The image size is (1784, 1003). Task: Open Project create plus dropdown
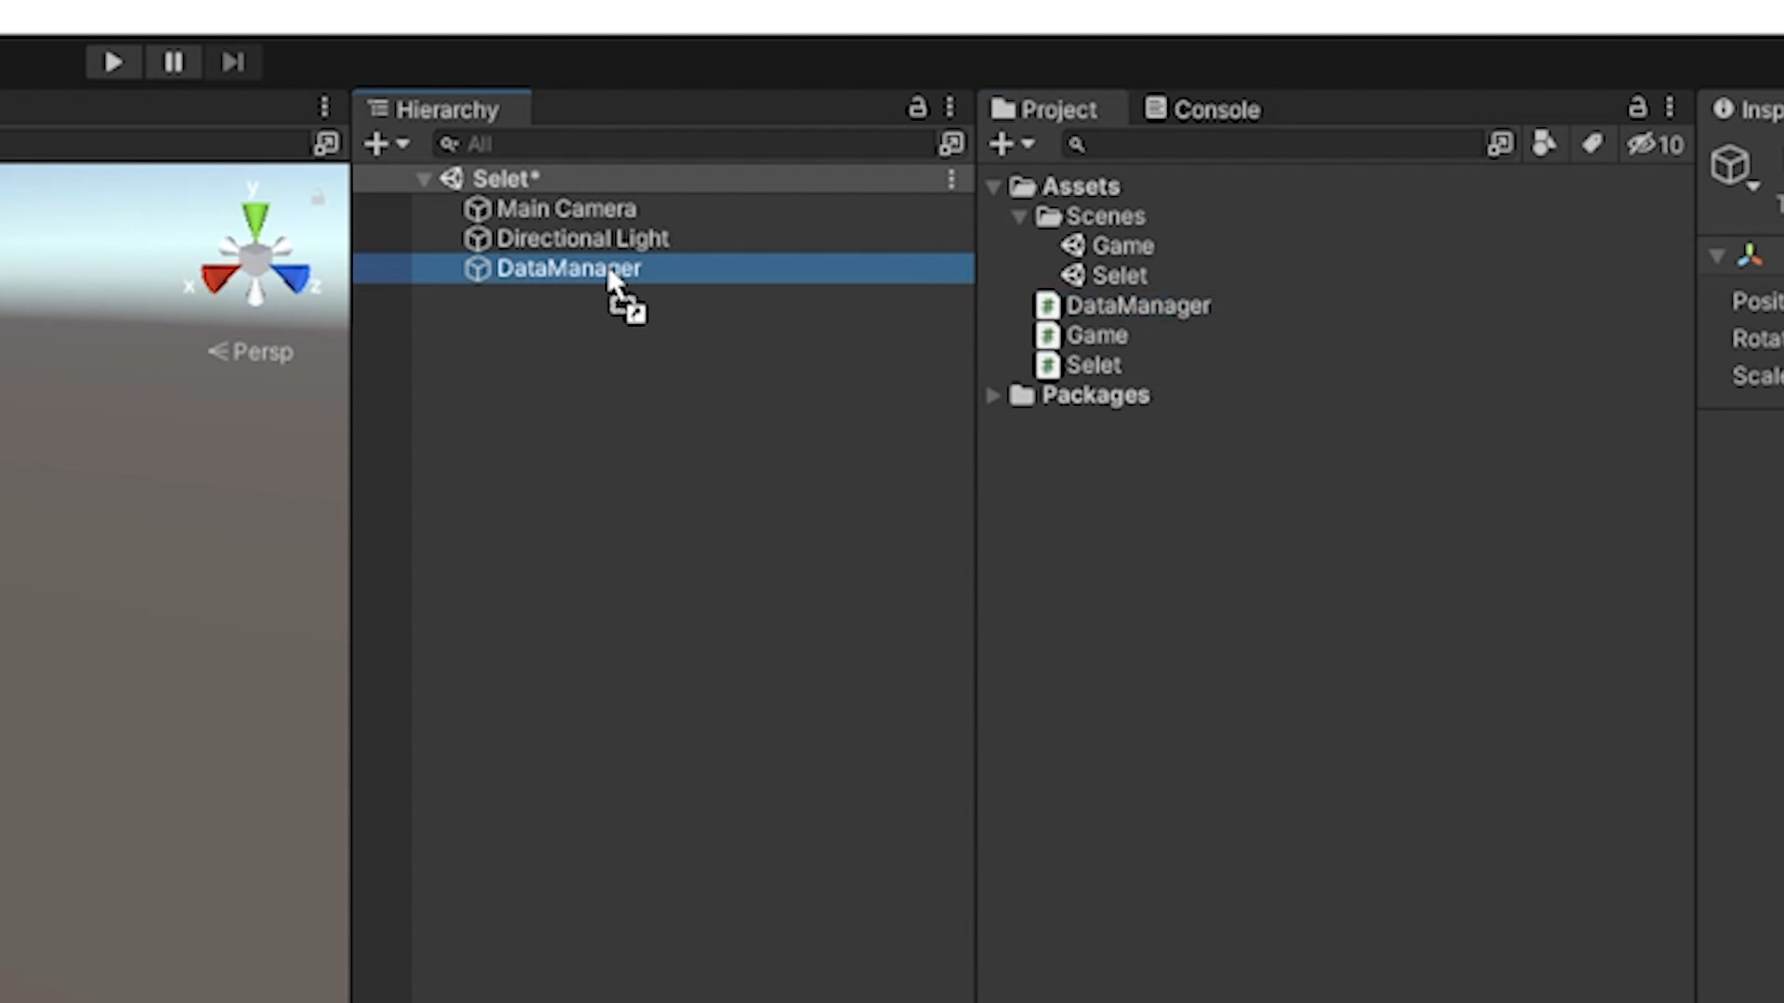click(x=1012, y=144)
